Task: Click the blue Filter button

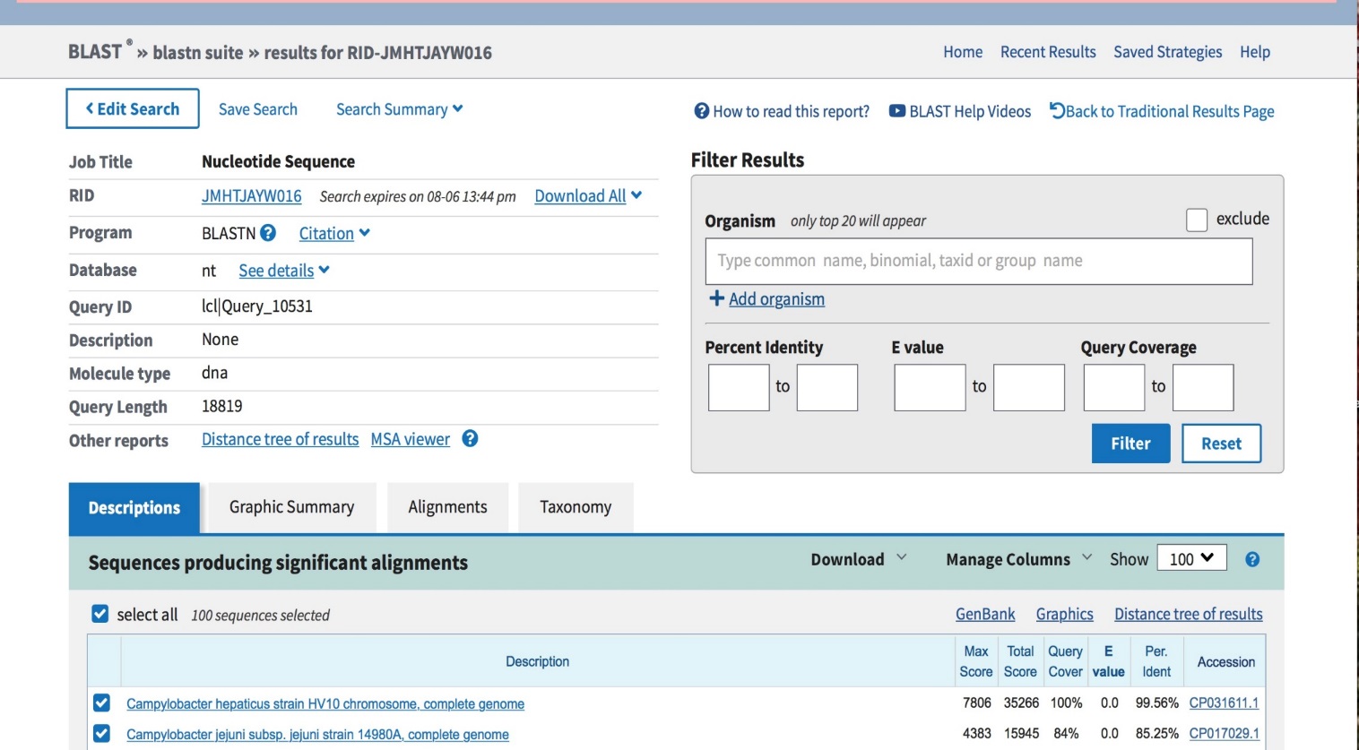Action: tap(1130, 444)
